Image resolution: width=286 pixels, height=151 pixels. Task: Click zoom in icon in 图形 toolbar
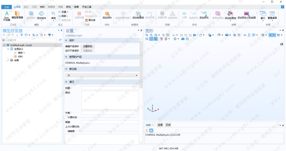tap(147, 35)
